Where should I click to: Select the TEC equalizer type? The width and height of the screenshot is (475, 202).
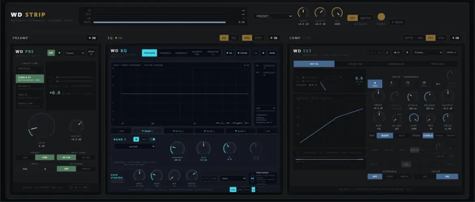tap(234, 38)
